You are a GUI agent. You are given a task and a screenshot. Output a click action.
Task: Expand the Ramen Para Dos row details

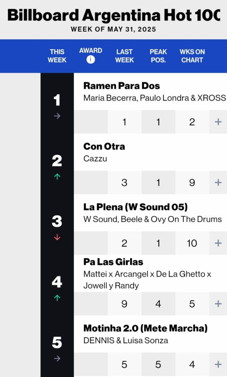[218, 122]
